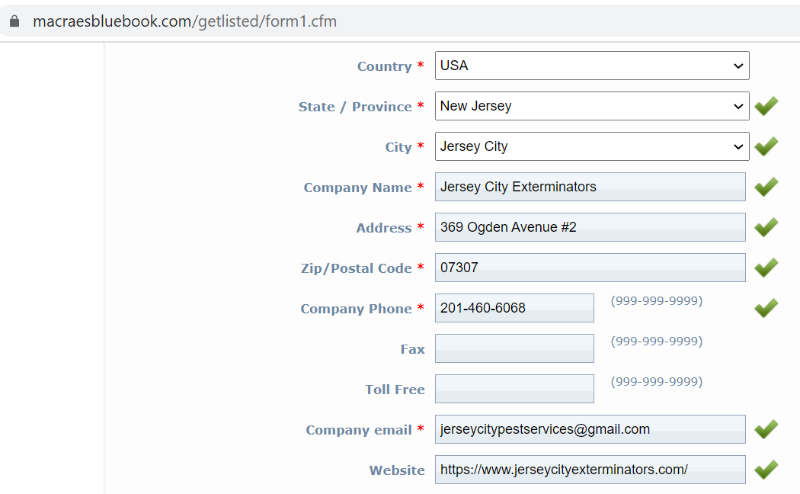Click the Address field with Ogden Avenue
The width and height of the screenshot is (800, 494).
tap(590, 227)
